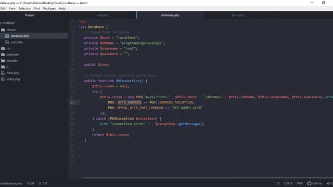Place cursor on ATTR_ERRMODE text

coord(130,102)
